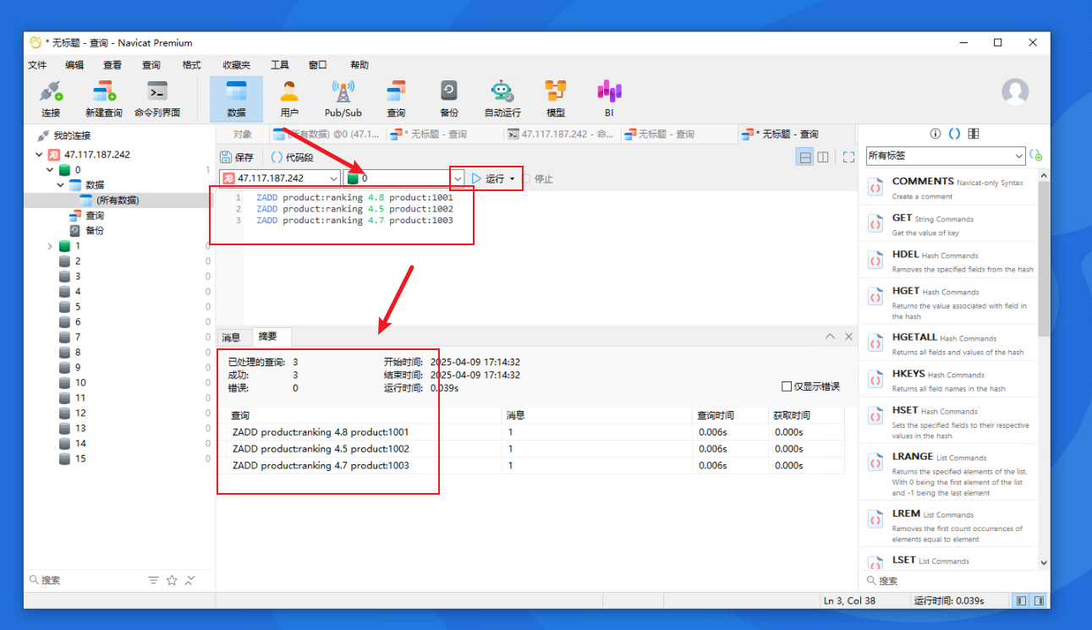
Task: Open the 运行 button dropdown arrow
Action: [513, 178]
